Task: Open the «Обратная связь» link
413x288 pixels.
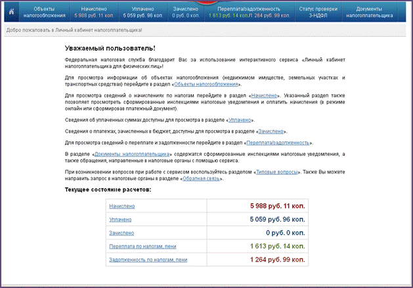Action: click(201, 179)
